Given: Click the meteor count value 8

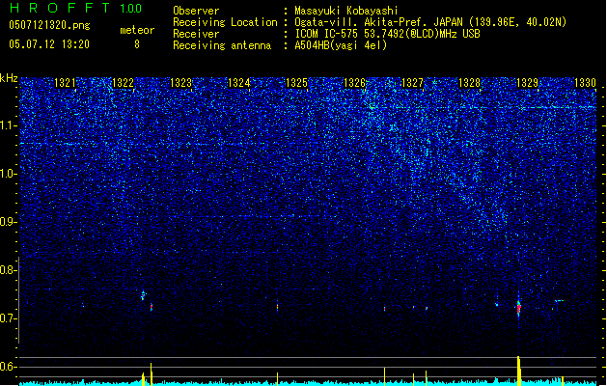Looking at the screenshot, I should 137,44.
